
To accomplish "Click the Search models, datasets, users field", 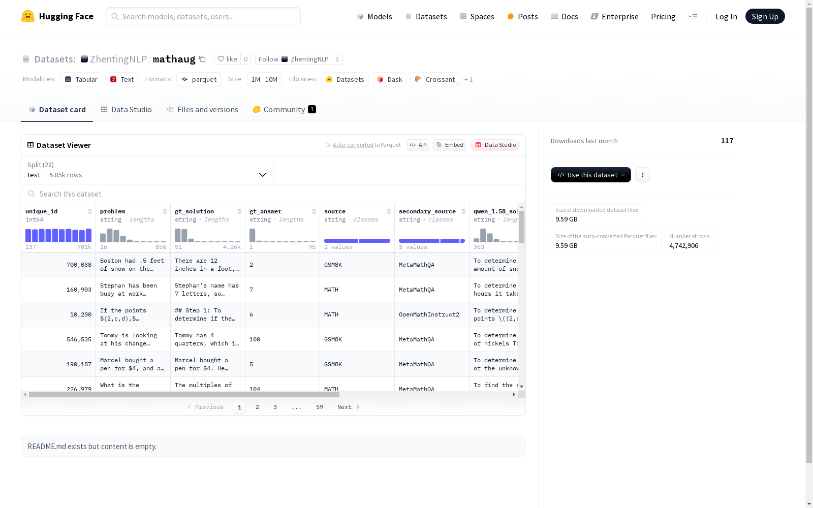I will [203, 16].
